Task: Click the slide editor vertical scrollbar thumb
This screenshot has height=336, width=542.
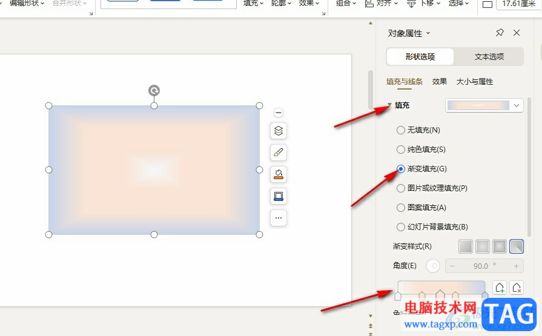Action: 370,90
